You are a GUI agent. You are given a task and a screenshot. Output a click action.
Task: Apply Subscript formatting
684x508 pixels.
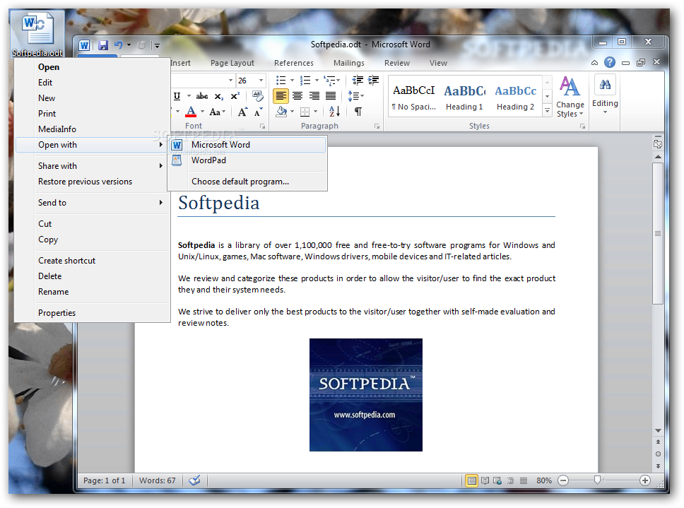(218, 96)
